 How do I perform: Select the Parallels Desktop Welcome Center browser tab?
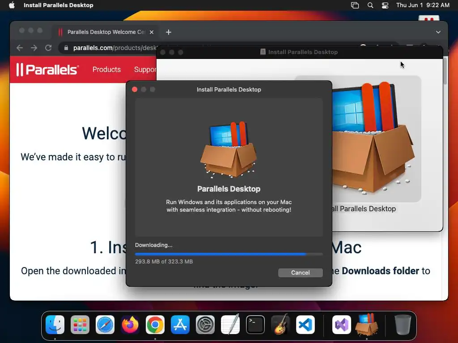pos(106,32)
